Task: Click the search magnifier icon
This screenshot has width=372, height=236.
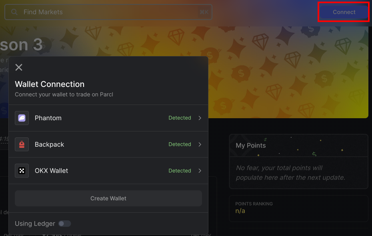Action: [x=14, y=12]
